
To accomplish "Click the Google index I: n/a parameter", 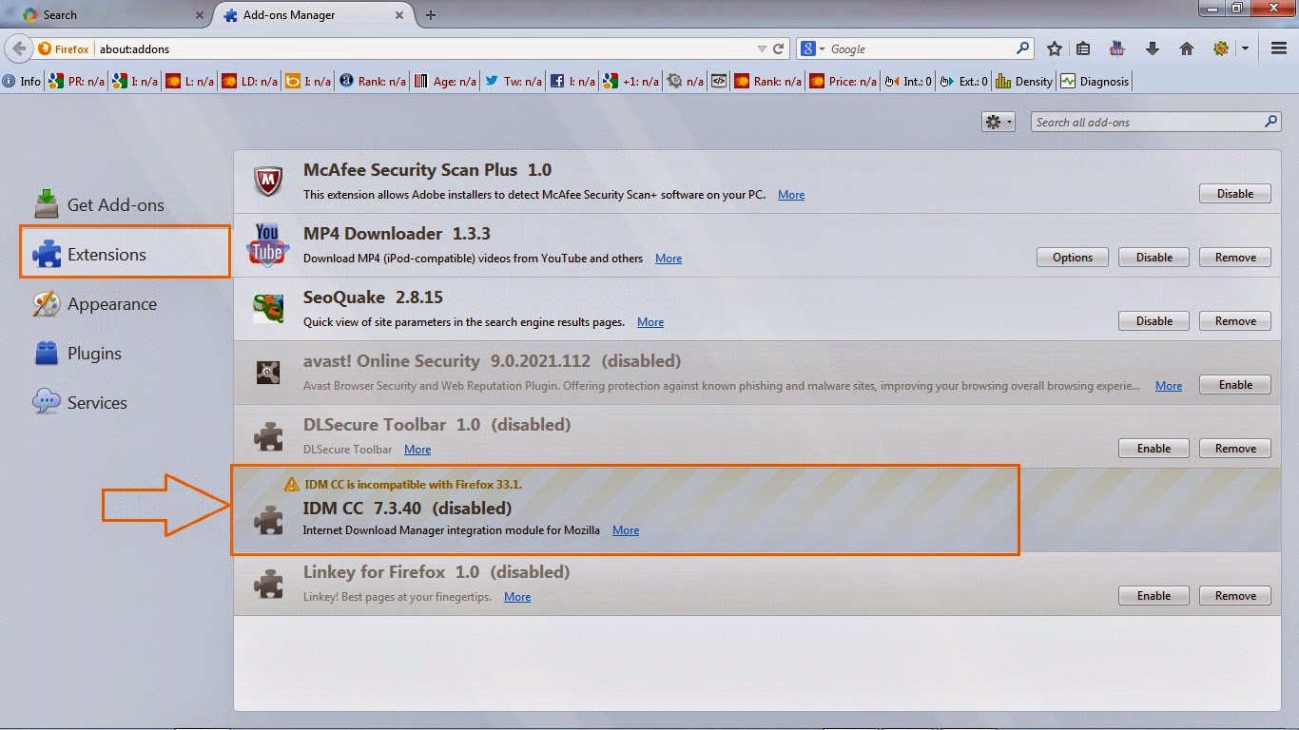I will pyautogui.click(x=135, y=82).
